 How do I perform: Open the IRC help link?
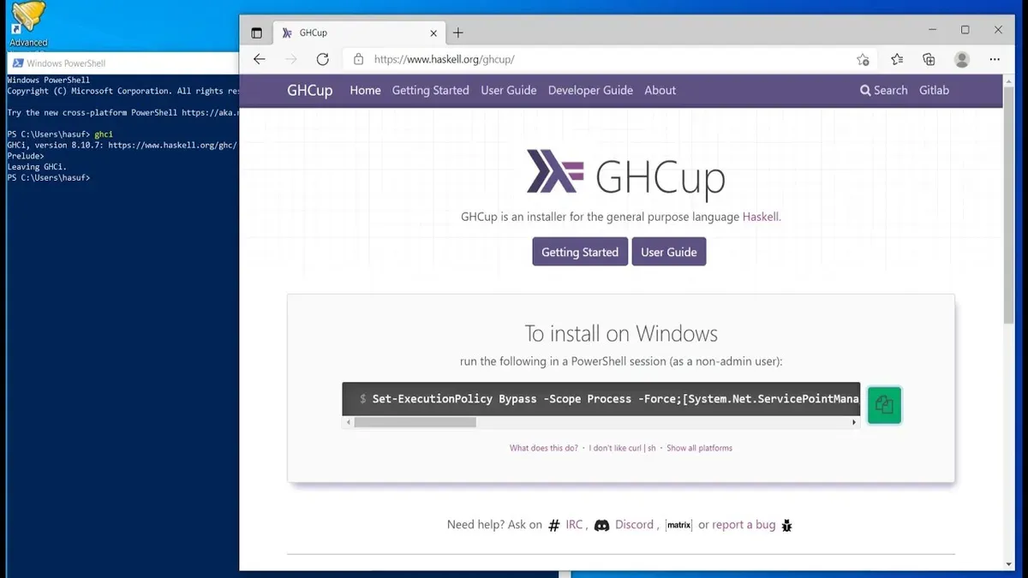574,525
